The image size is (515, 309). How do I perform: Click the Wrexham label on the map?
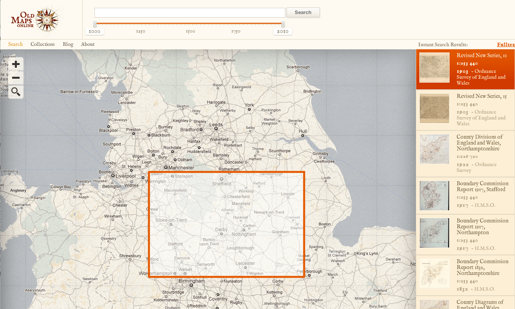tap(113, 216)
